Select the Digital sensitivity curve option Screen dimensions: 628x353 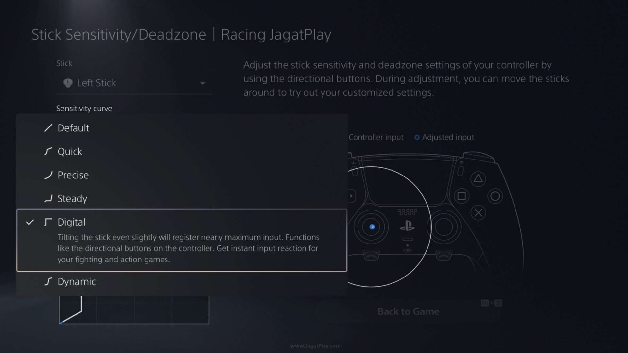[182, 240]
